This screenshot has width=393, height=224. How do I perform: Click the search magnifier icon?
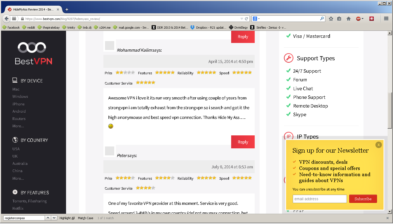pyautogui.click(x=322, y=19)
